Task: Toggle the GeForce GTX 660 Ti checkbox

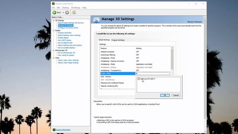Action: (x=139, y=79)
